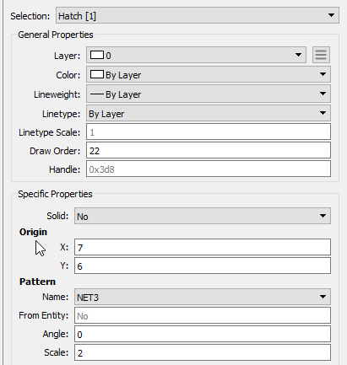The width and height of the screenshot is (347, 365).
Task: Click the 'General Properties' group title
Action: coord(56,35)
